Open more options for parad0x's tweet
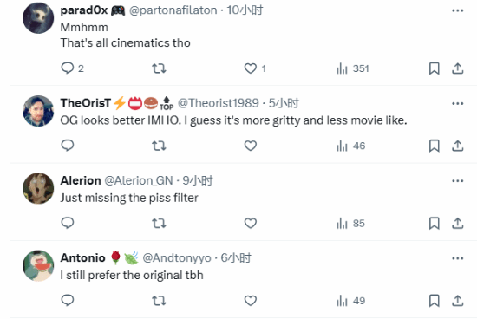 pos(458,10)
